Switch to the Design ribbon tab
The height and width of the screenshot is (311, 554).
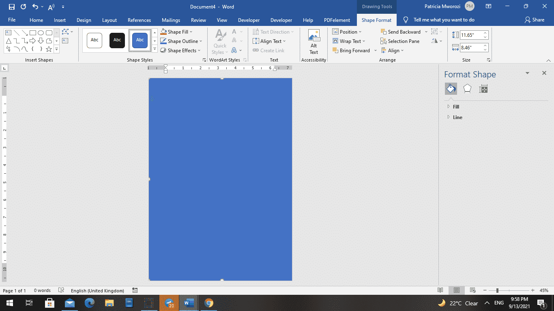coord(84,20)
